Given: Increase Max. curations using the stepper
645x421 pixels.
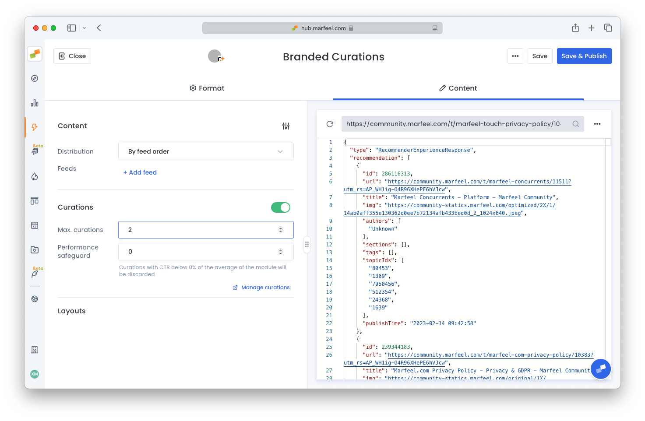Looking at the screenshot, I should click(280, 227).
